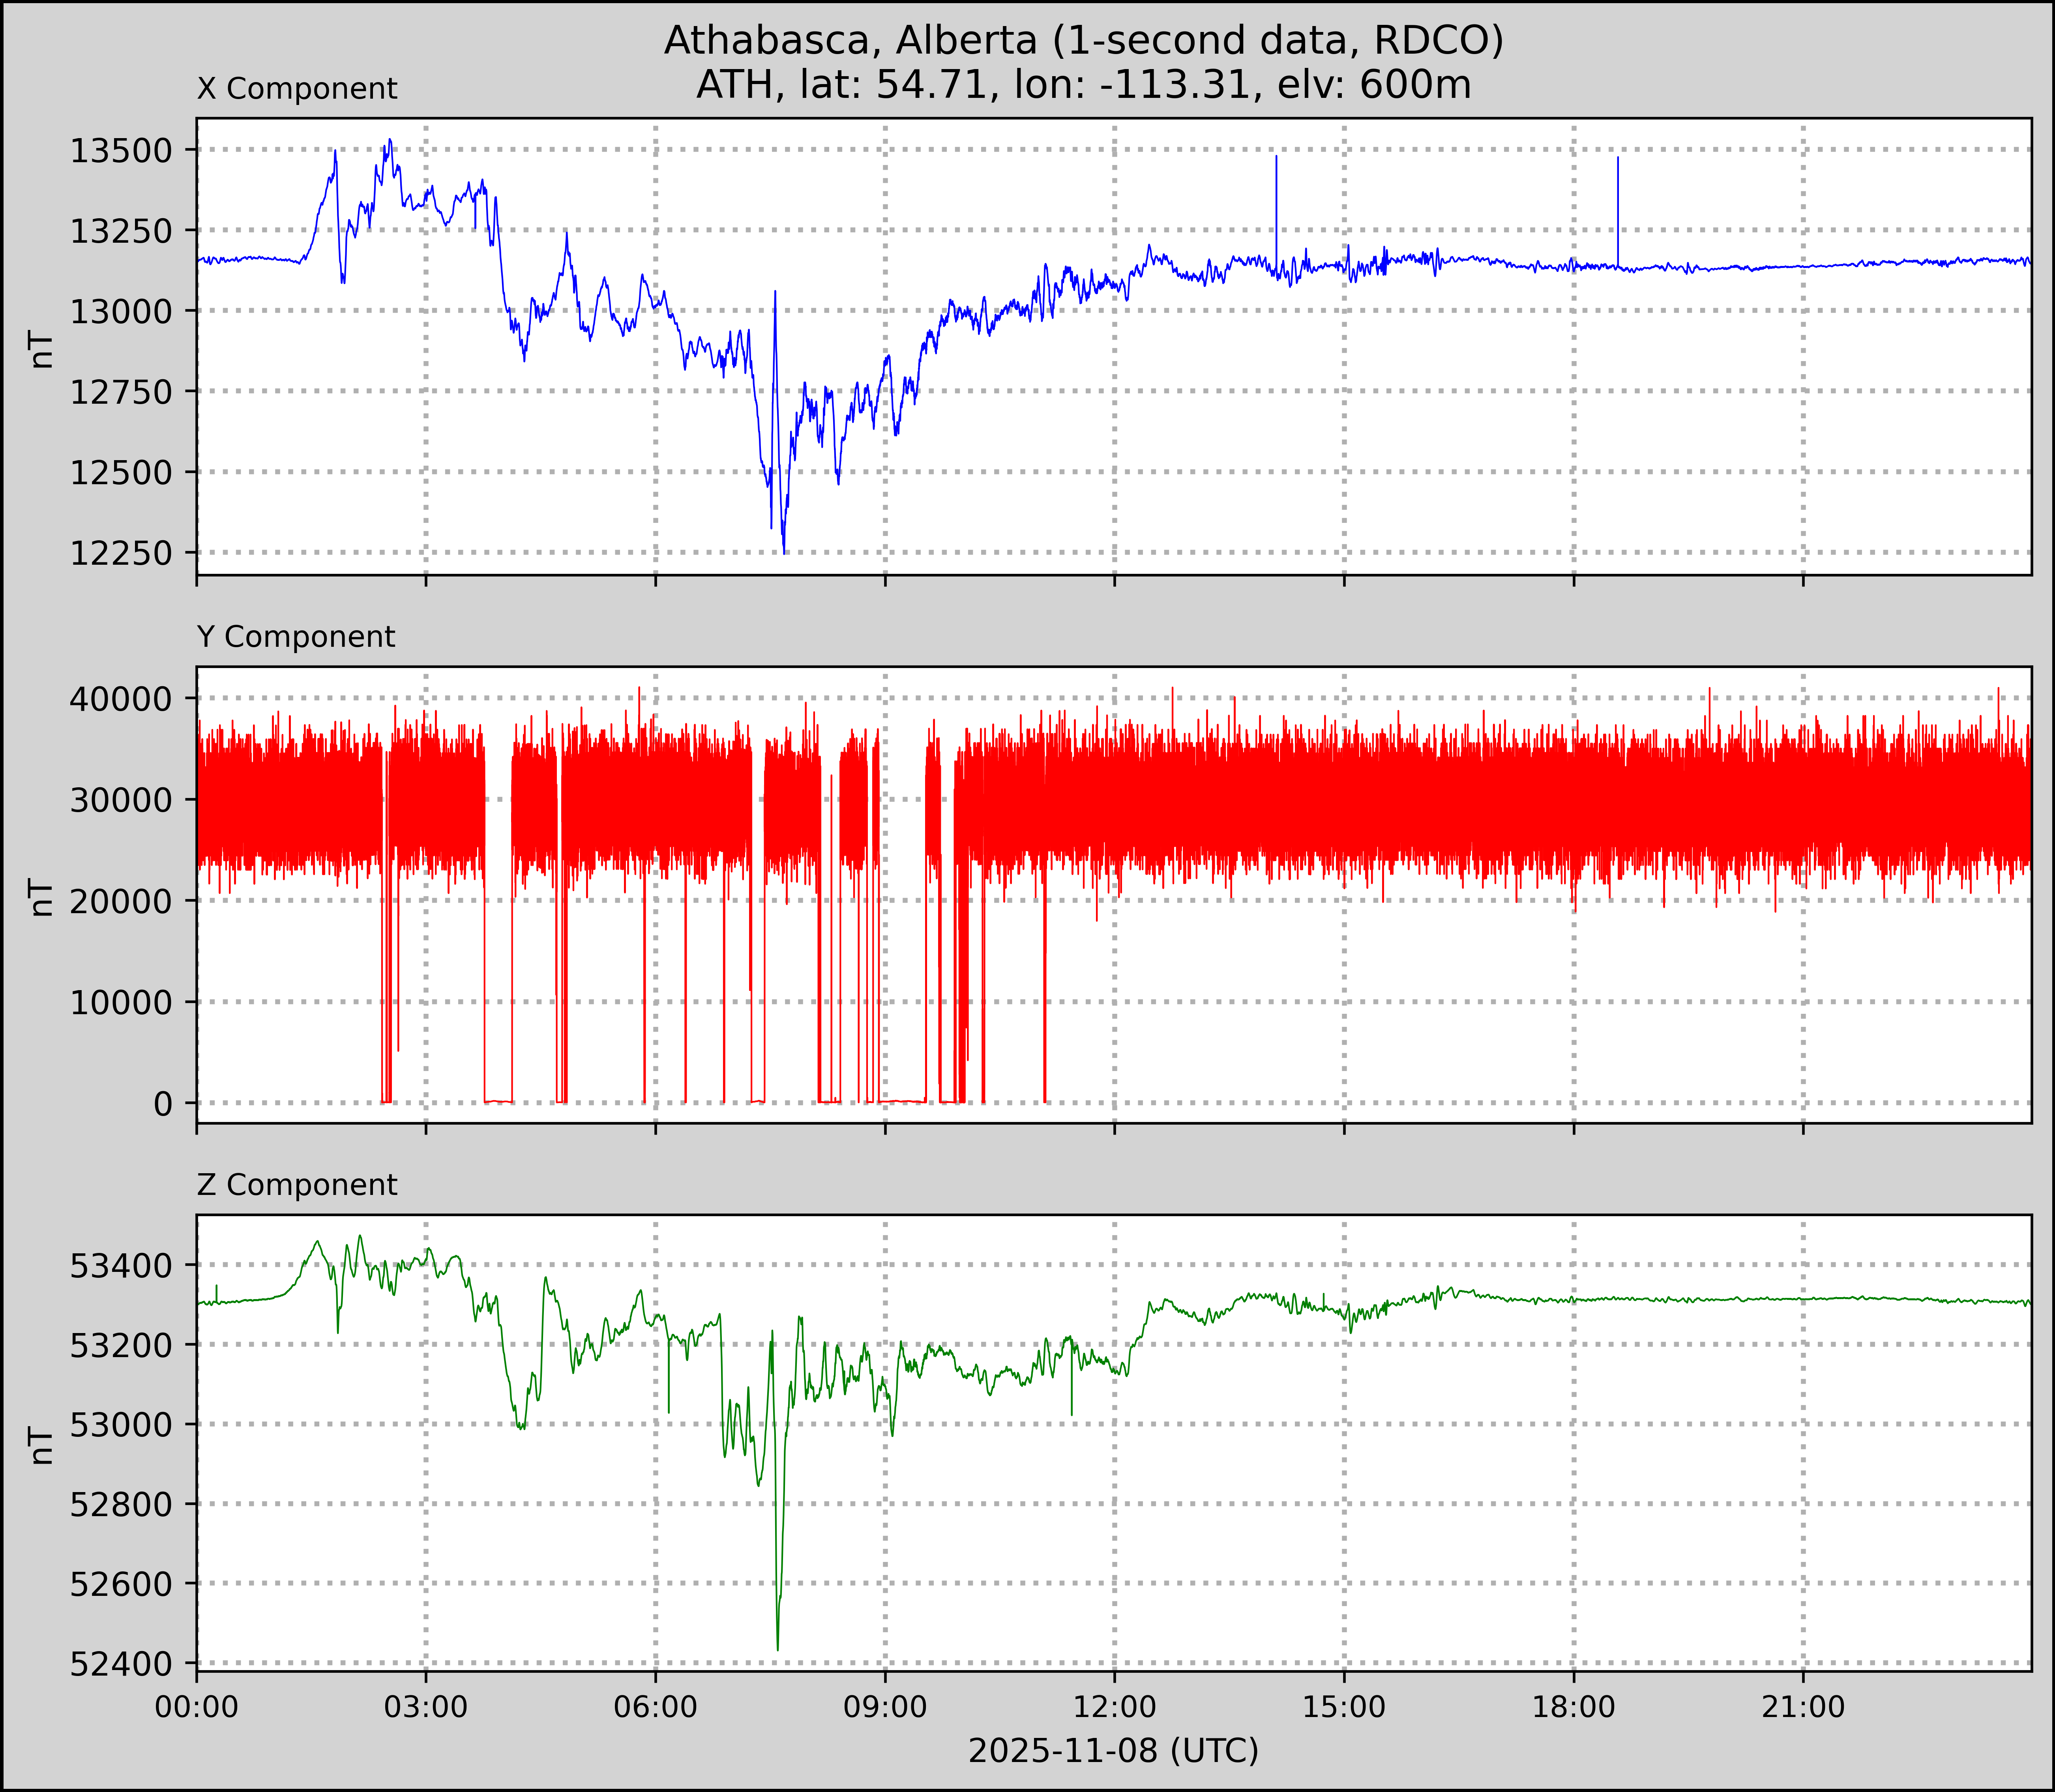Click the 00:00 time axis label
Image resolution: width=2055 pixels, height=1792 pixels.
pos(197,1707)
